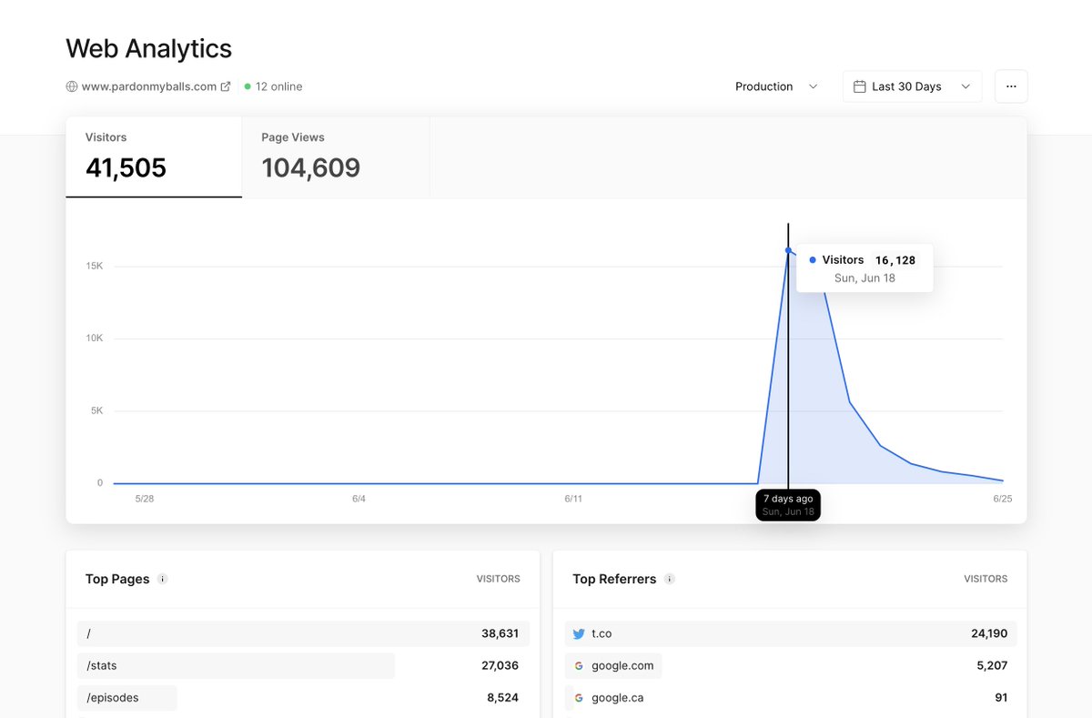Click the Google icon beside google.com
The width and height of the screenshot is (1092, 718).
click(x=579, y=665)
